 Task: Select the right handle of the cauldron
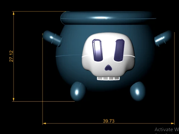click(x=163, y=38)
